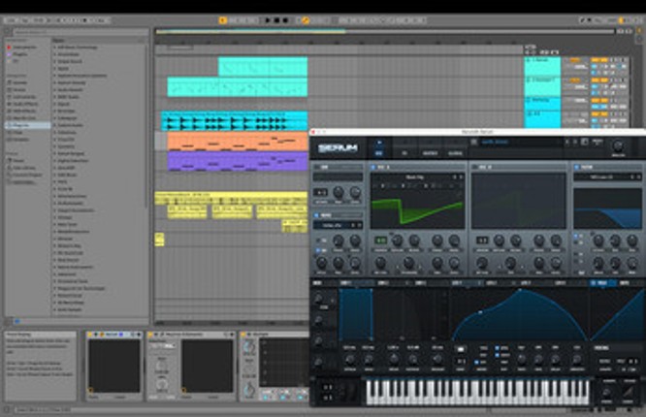Toggle the Serum FILTER power switch
The width and height of the screenshot is (646, 417).
577,168
